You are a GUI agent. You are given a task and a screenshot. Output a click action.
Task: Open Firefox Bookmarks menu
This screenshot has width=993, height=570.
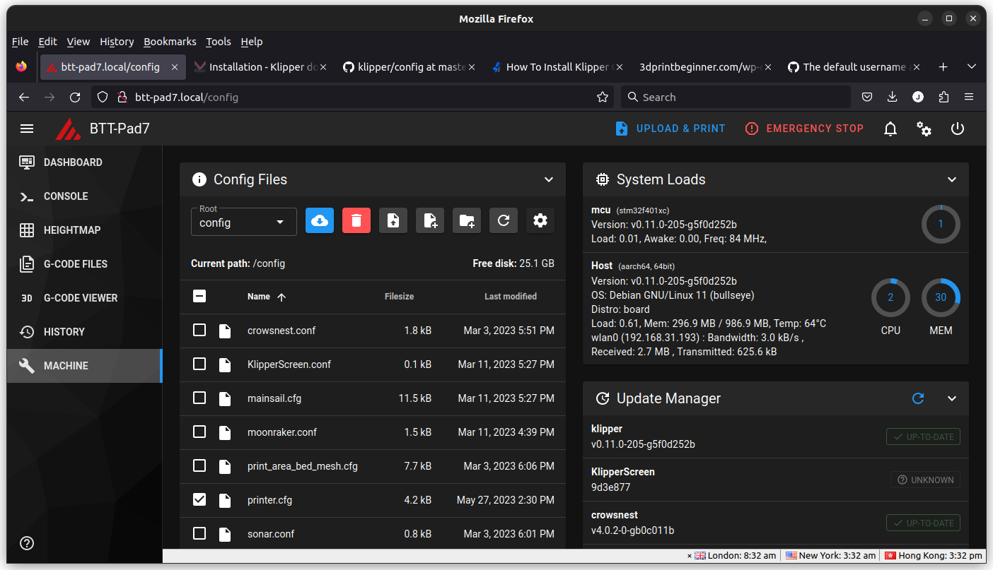point(170,42)
